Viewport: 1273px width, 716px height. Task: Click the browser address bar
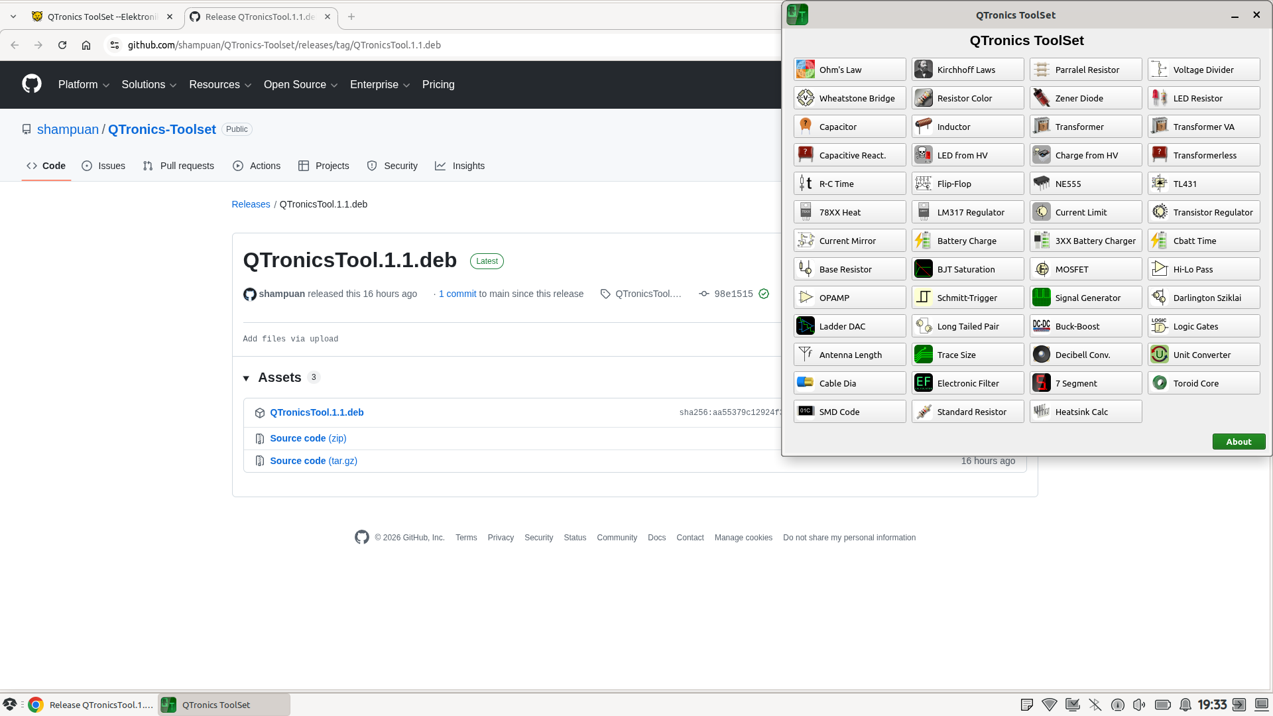point(398,45)
